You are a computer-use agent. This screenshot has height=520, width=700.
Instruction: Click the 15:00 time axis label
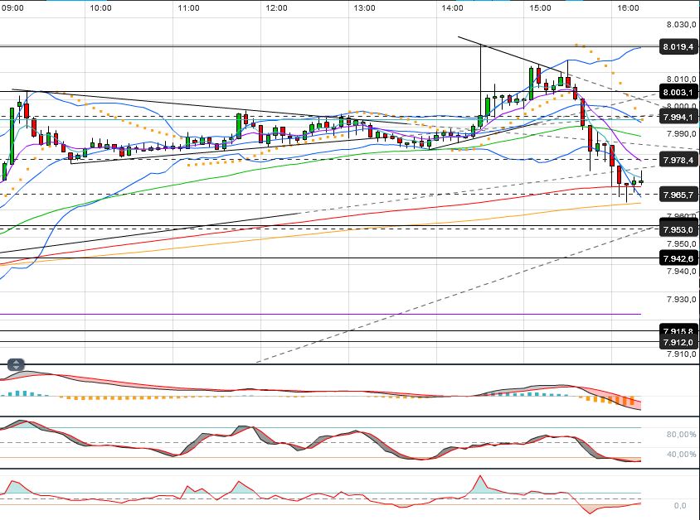(540, 8)
